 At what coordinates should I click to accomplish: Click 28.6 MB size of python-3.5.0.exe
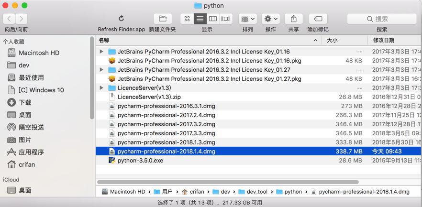tap(350, 161)
